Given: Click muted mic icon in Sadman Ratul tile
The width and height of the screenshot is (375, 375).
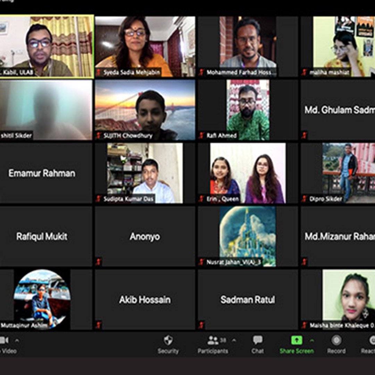Looking at the screenshot, I should tap(201, 325).
